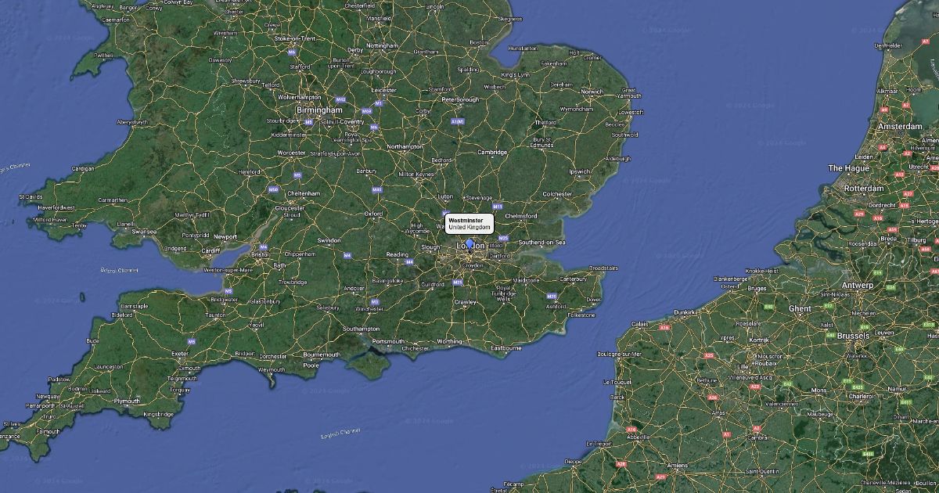Click the Oxford city label

tap(373, 213)
